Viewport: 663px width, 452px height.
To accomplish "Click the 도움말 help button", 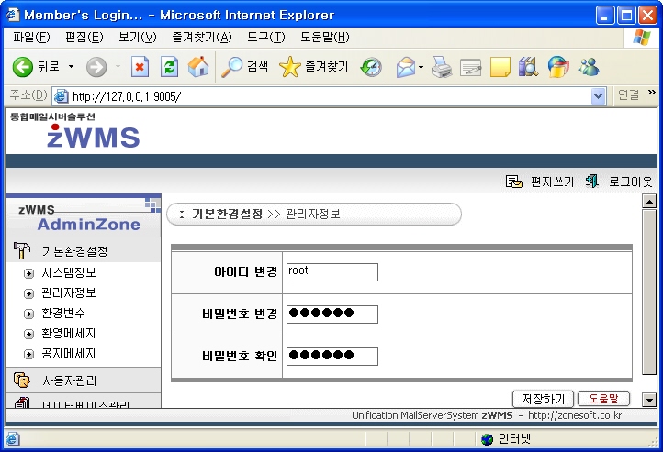I will point(603,399).
